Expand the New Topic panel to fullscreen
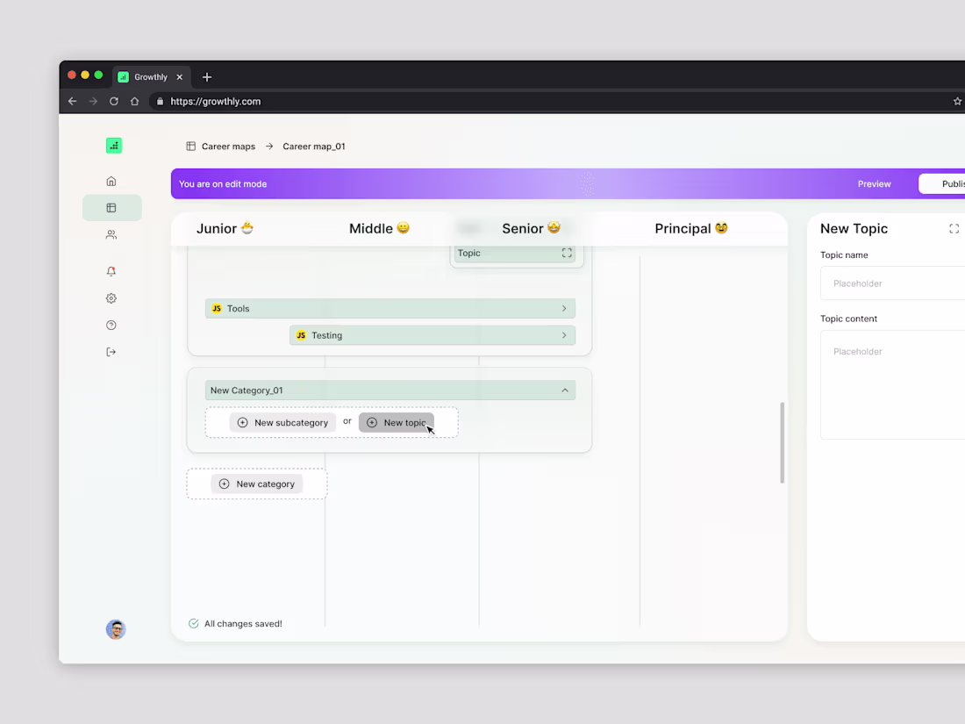The image size is (965, 724). click(x=954, y=228)
